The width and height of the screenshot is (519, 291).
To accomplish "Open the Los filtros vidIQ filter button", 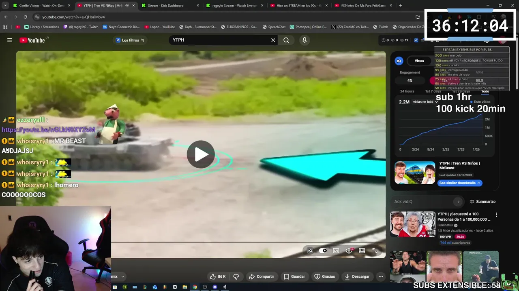I will pos(130,40).
